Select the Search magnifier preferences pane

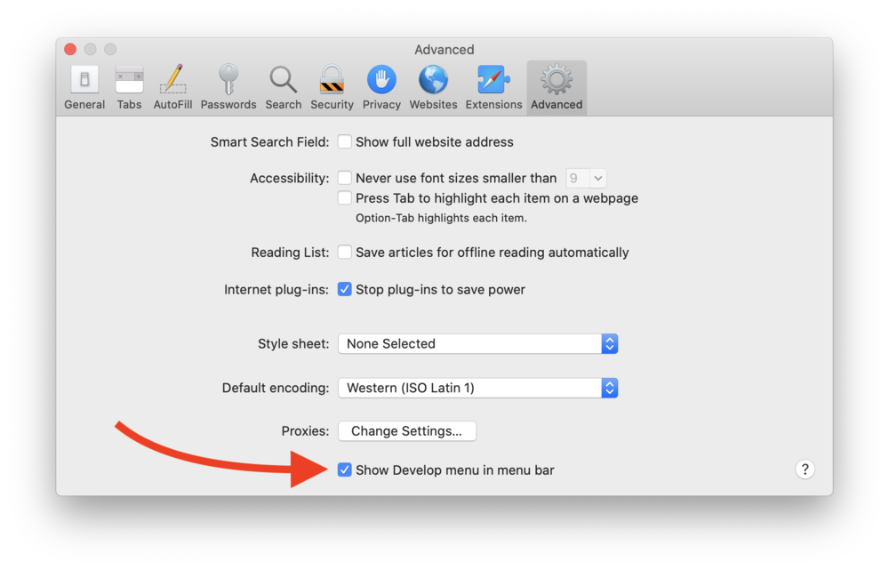(x=284, y=88)
